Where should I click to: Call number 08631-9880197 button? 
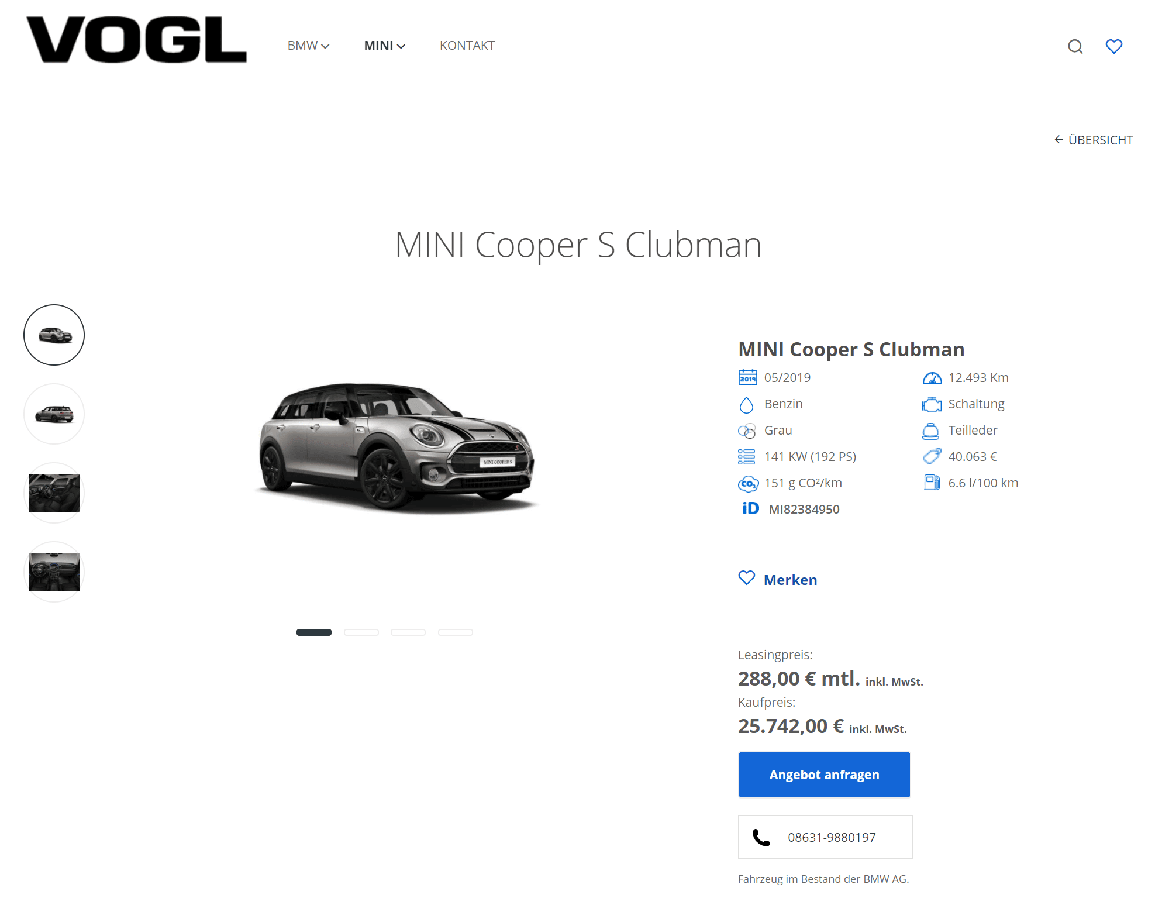pos(825,837)
